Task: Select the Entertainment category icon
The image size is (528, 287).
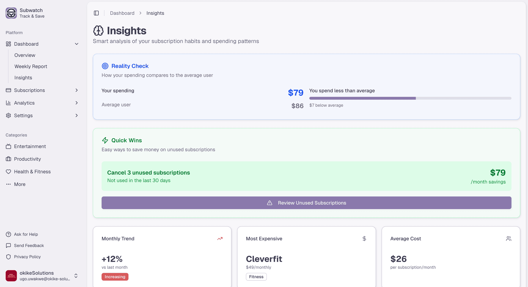Action: (x=8, y=146)
